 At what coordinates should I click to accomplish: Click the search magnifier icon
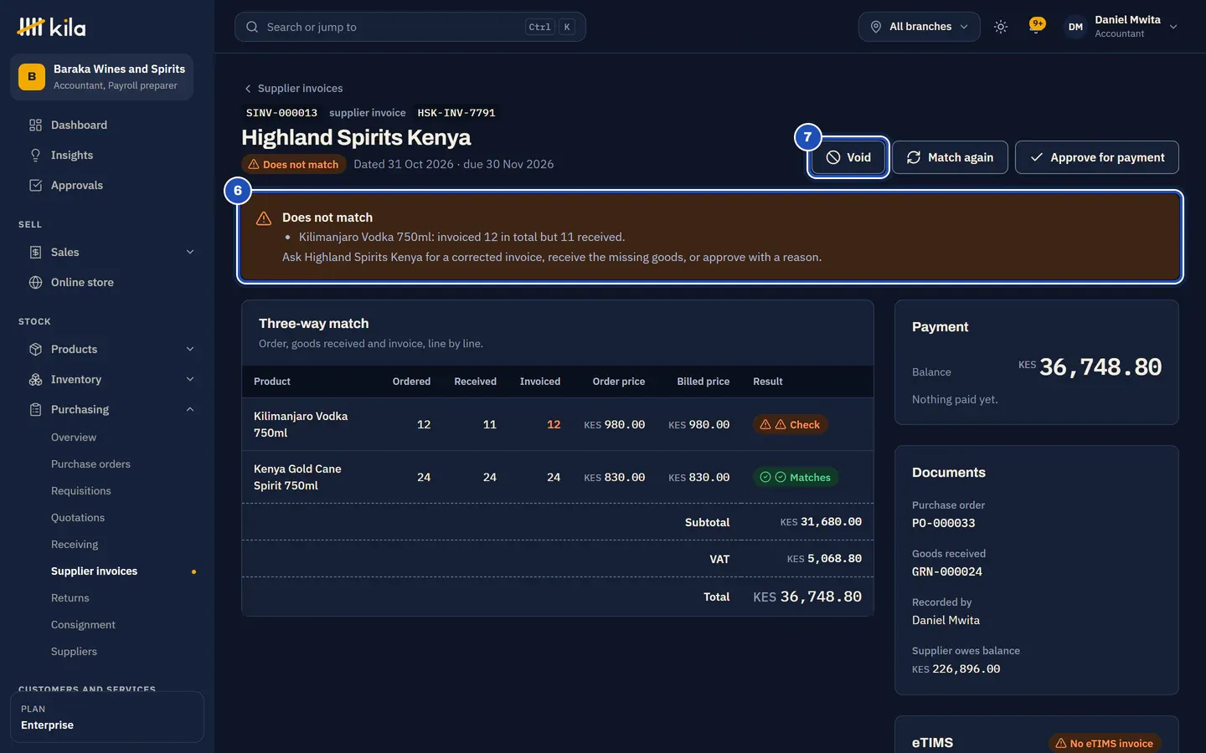[252, 27]
